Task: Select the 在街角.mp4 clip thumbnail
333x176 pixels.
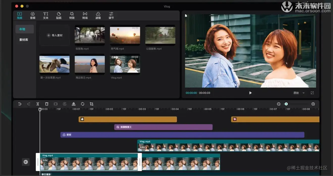Action: (x=90, y=35)
